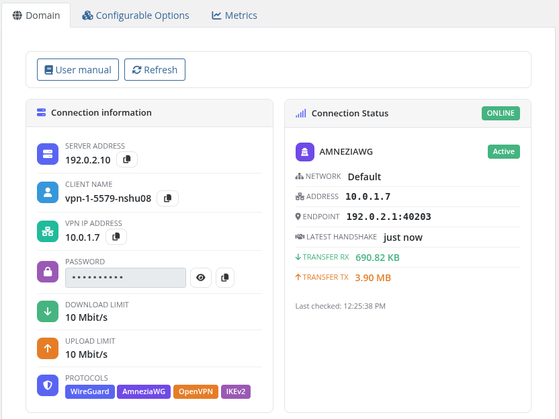This screenshot has width=559, height=419.
Task: Click the orange upload limit arrow icon
Action: [x=48, y=348]
